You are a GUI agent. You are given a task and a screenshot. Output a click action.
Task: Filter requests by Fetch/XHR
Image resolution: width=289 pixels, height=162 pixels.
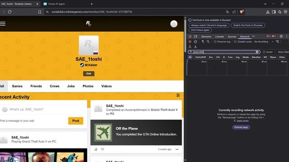click(200, 57)
